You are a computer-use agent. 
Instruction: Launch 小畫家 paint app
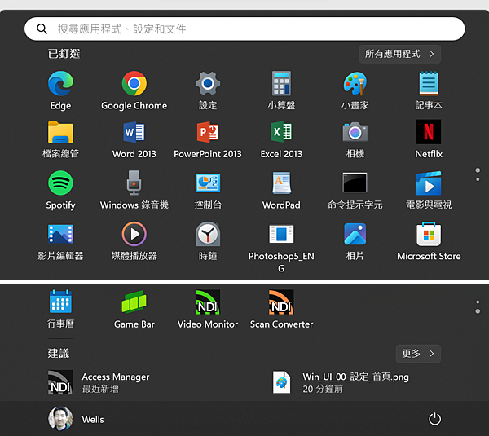click(x=355, y=90)
